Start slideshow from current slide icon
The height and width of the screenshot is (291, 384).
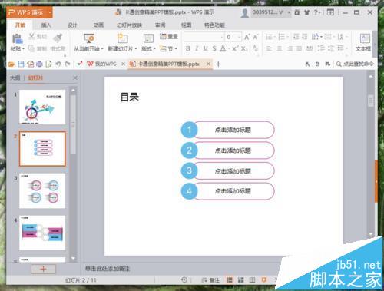89,38
